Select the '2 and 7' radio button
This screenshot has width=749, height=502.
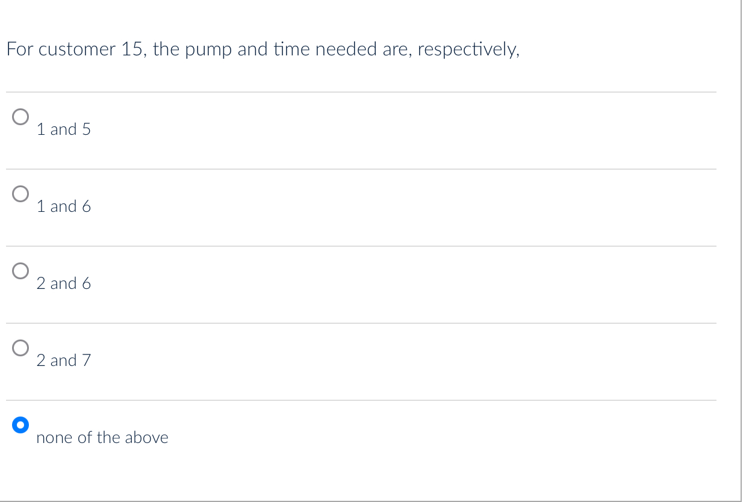(20, 349)
